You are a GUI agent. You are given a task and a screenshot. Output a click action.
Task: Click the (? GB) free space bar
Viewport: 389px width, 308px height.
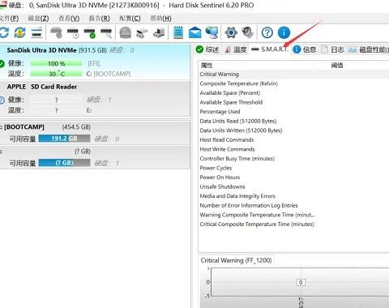(x=64, y=163)
